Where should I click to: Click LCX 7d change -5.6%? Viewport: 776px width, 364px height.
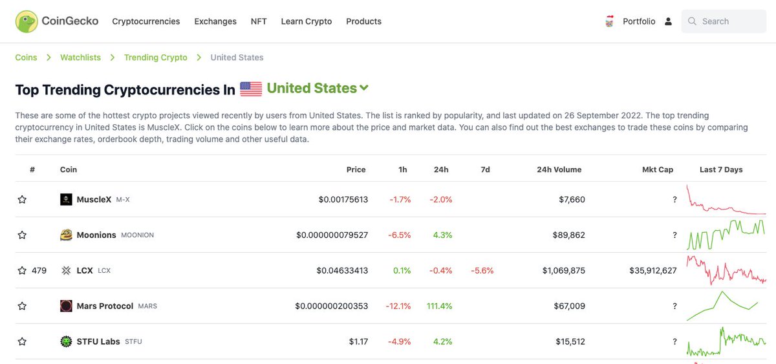(x=482, y=270)
